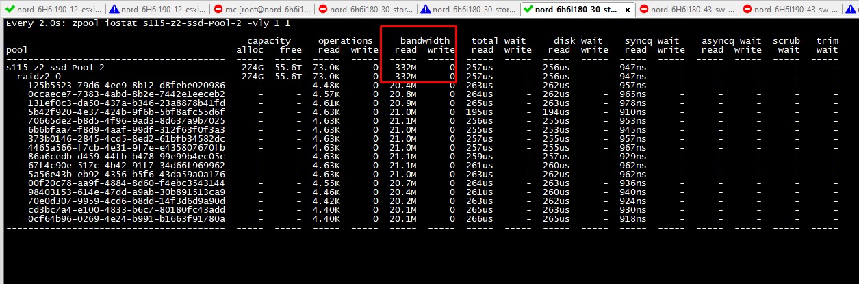Click the 'pool' column header
This screenshot has height=284, width=859.
tap(16, 50)
